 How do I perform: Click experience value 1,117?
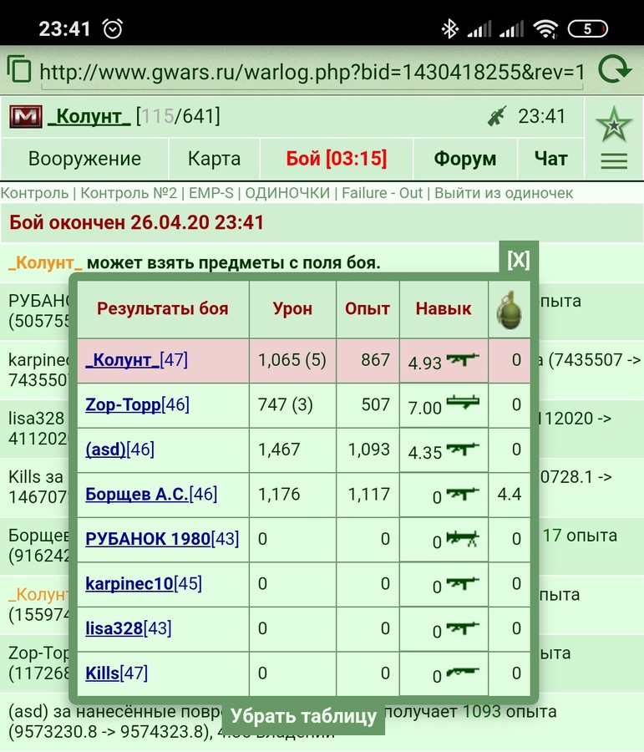pyautogui.click(x=368, y=494)
